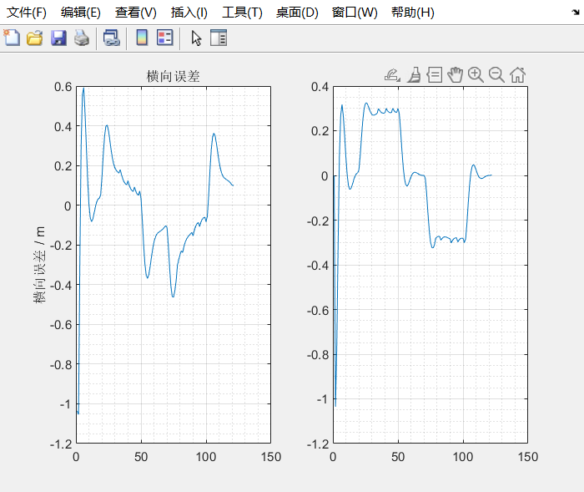Open the 编辑(E) menu

[x=81, y=13]
